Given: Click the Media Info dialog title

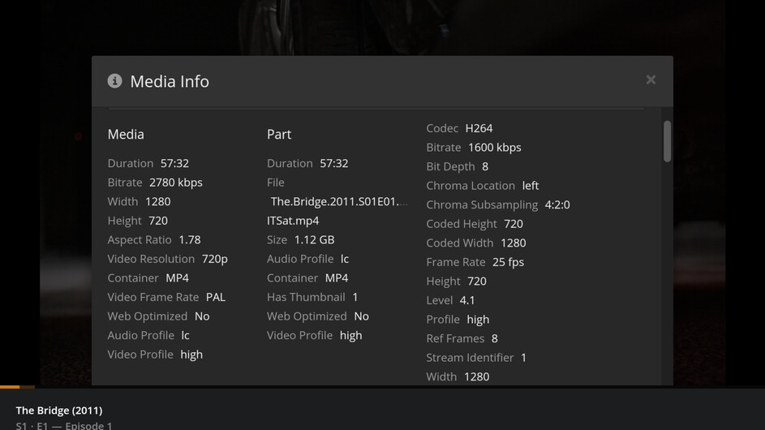Looking at the screenshot, I should pyautogui.click(x=170, y=81).
